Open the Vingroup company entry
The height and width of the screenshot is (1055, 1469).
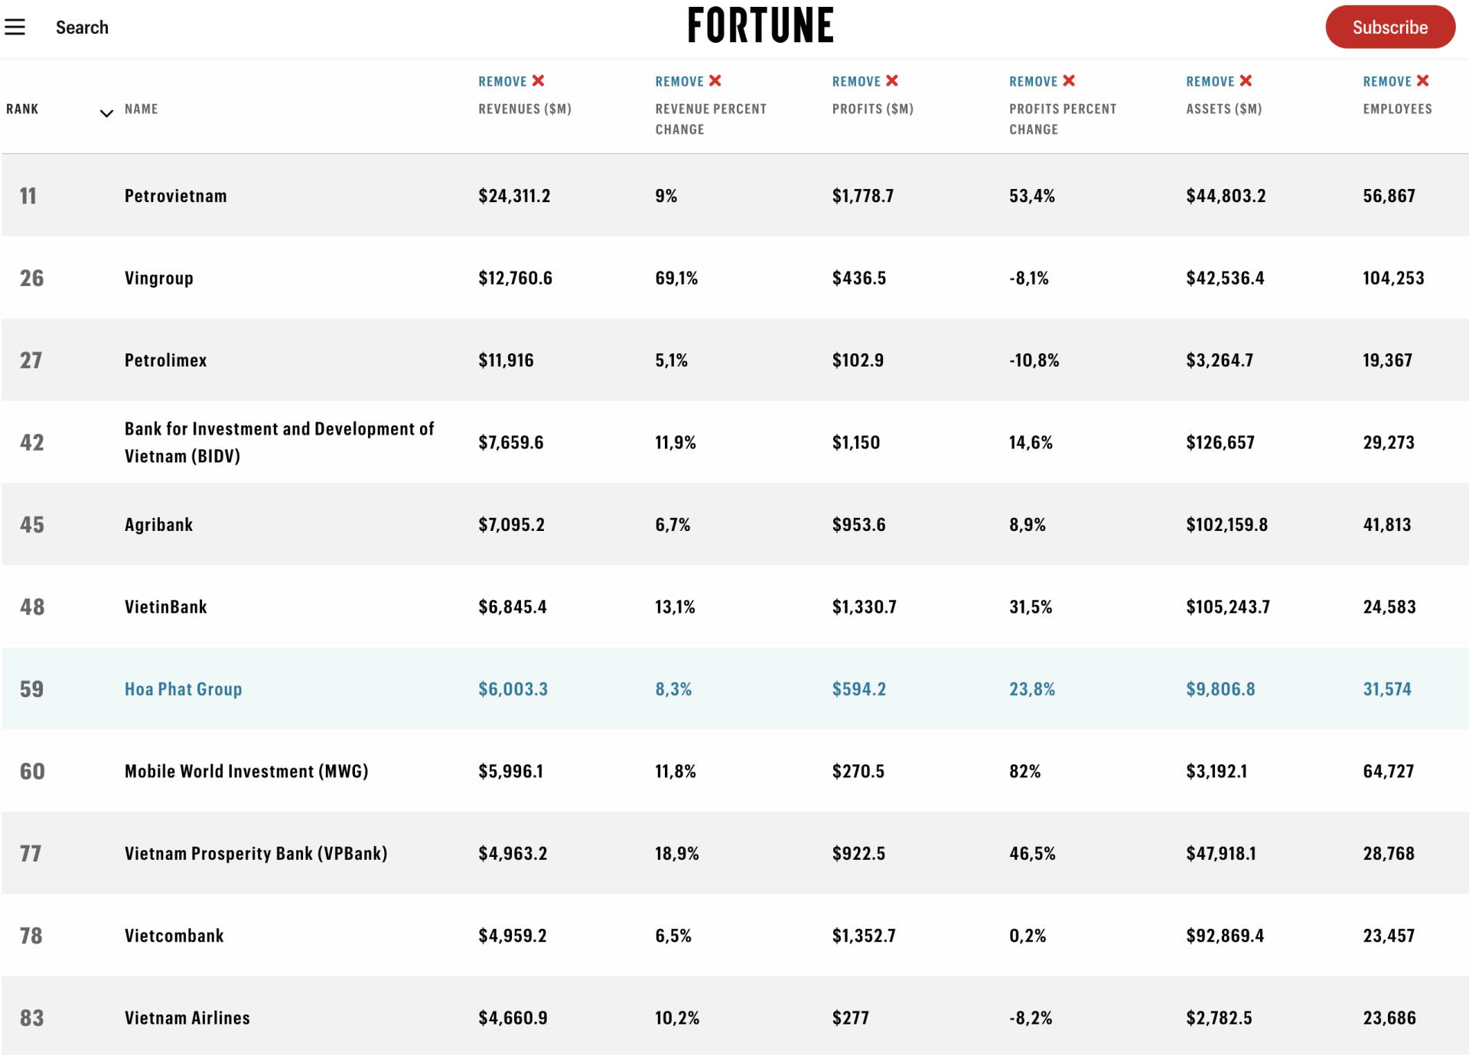click(159, 278)
